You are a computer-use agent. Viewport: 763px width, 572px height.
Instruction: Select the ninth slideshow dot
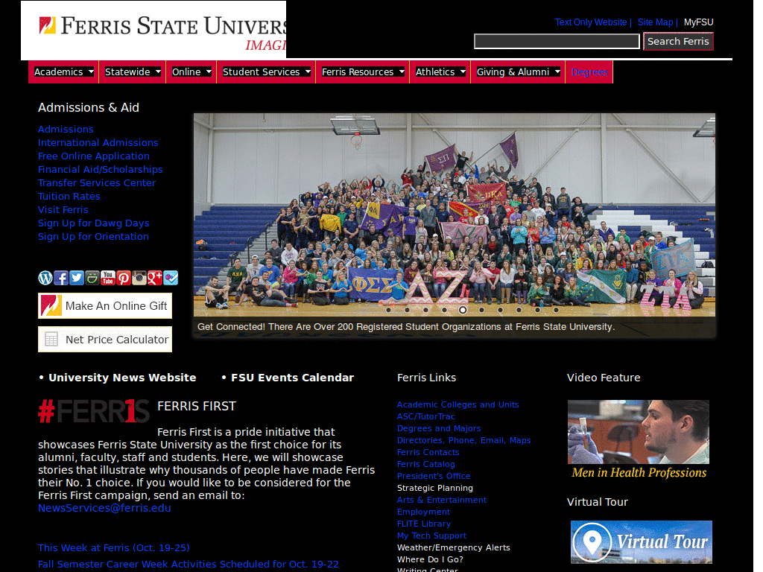click(537, 310)
